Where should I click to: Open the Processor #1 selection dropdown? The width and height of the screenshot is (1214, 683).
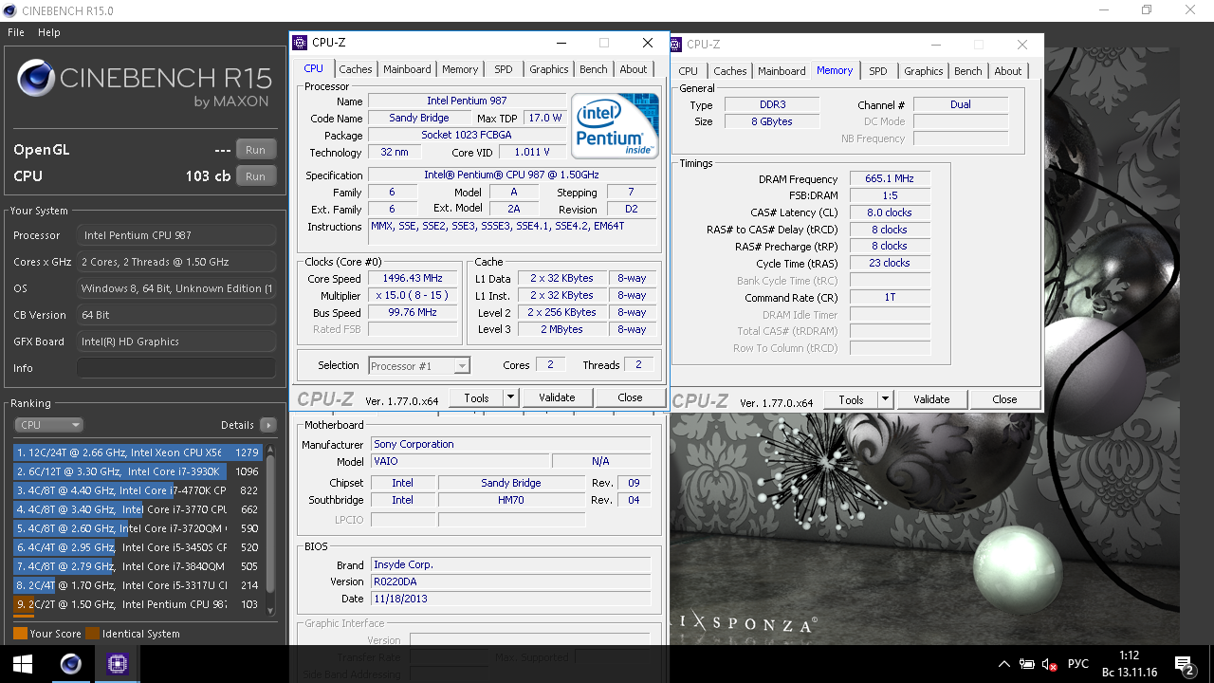[419, 365]
